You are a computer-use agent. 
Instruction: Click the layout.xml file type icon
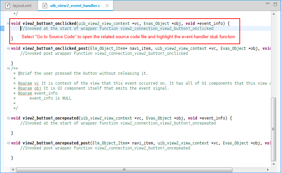(x=8, y=6)
